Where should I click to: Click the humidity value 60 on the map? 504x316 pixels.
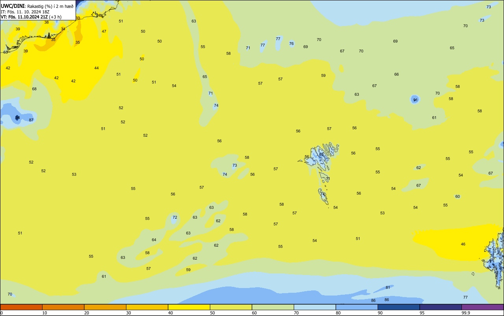458,196
